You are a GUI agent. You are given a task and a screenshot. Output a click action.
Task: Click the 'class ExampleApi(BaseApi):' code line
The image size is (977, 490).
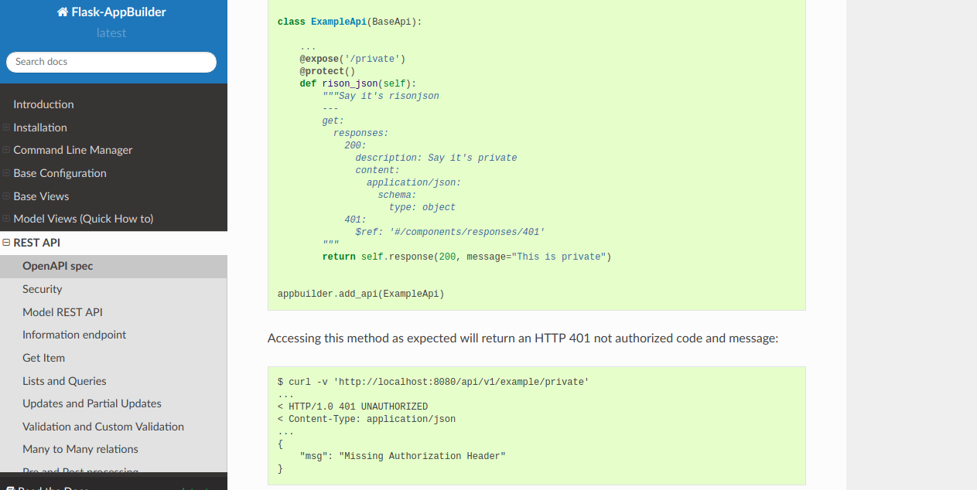coord(350,22)
